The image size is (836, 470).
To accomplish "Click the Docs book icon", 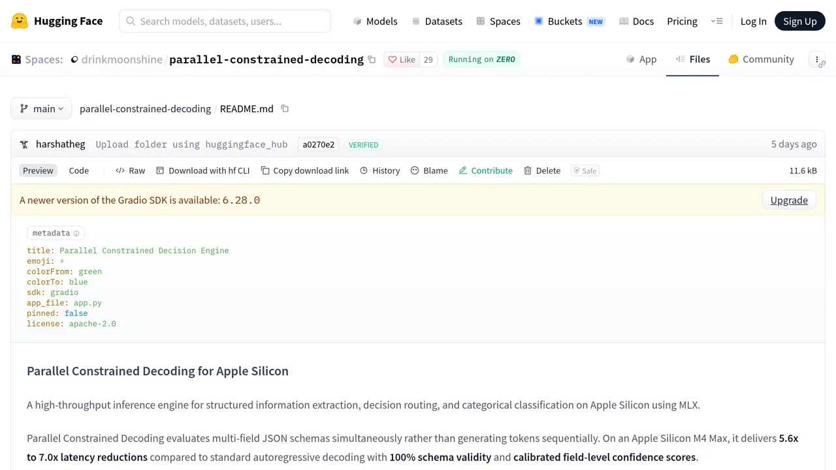I will (x=624, y=21).
